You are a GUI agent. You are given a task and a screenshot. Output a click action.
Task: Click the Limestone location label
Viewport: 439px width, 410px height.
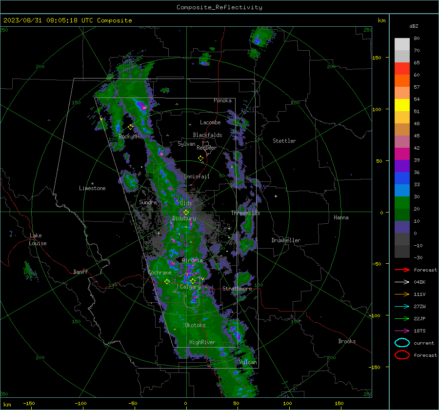point(92,188)
